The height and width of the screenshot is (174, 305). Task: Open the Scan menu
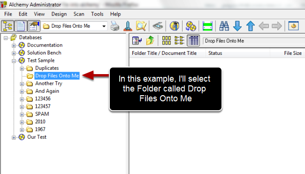pos(79,14)
